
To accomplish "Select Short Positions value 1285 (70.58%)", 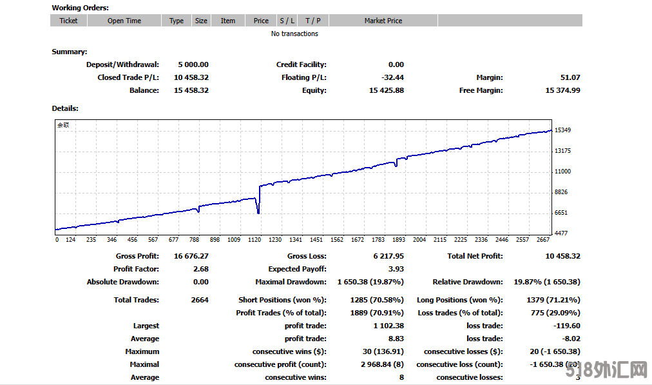I will (377, 300).
